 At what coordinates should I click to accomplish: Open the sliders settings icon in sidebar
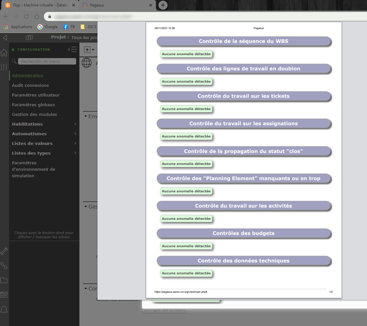[4, 67]
